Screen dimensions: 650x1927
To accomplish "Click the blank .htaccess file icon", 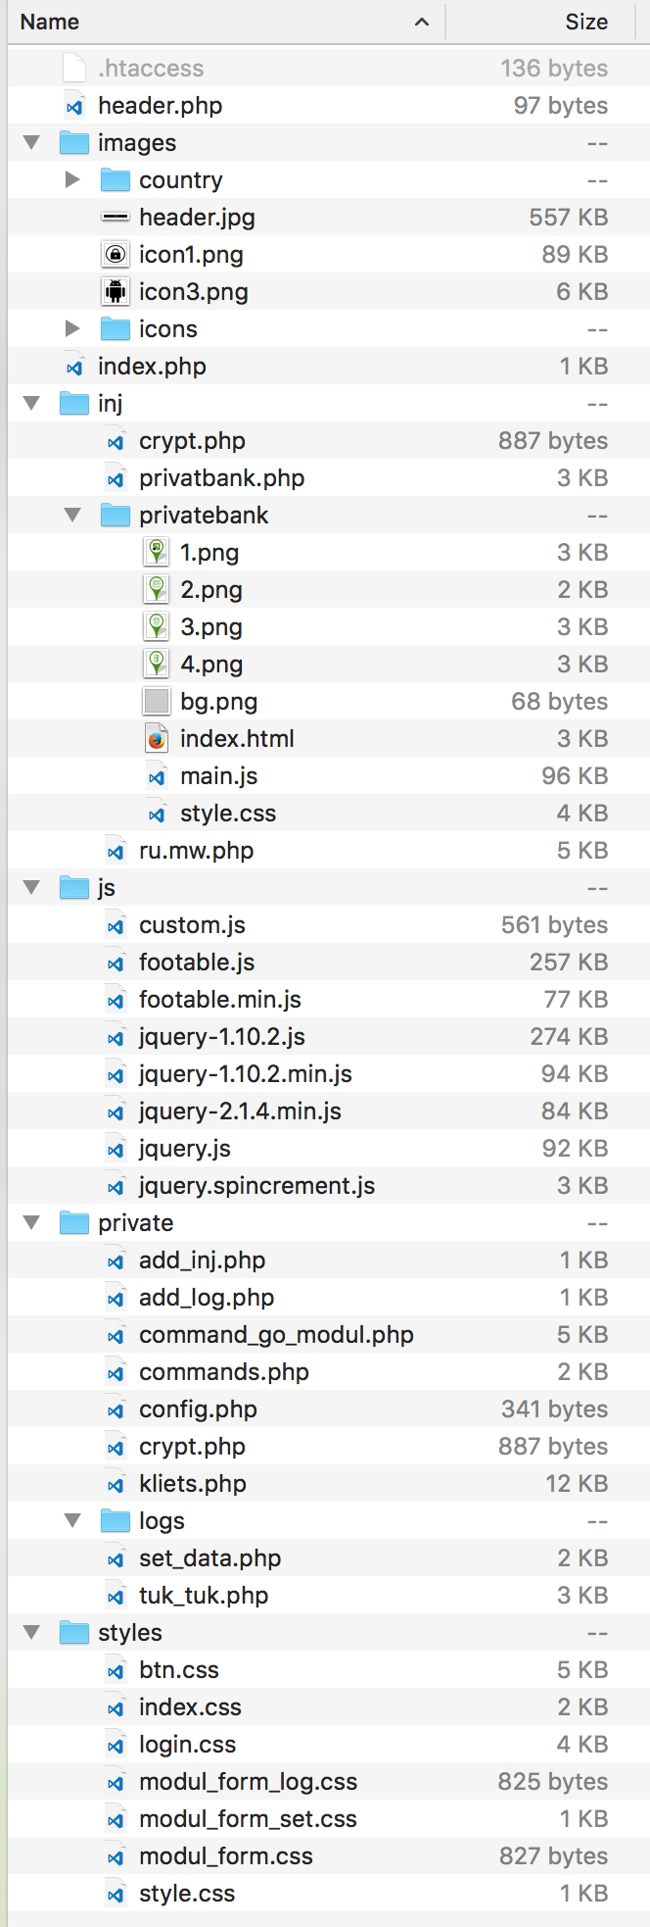I will (x=74, y=69).
